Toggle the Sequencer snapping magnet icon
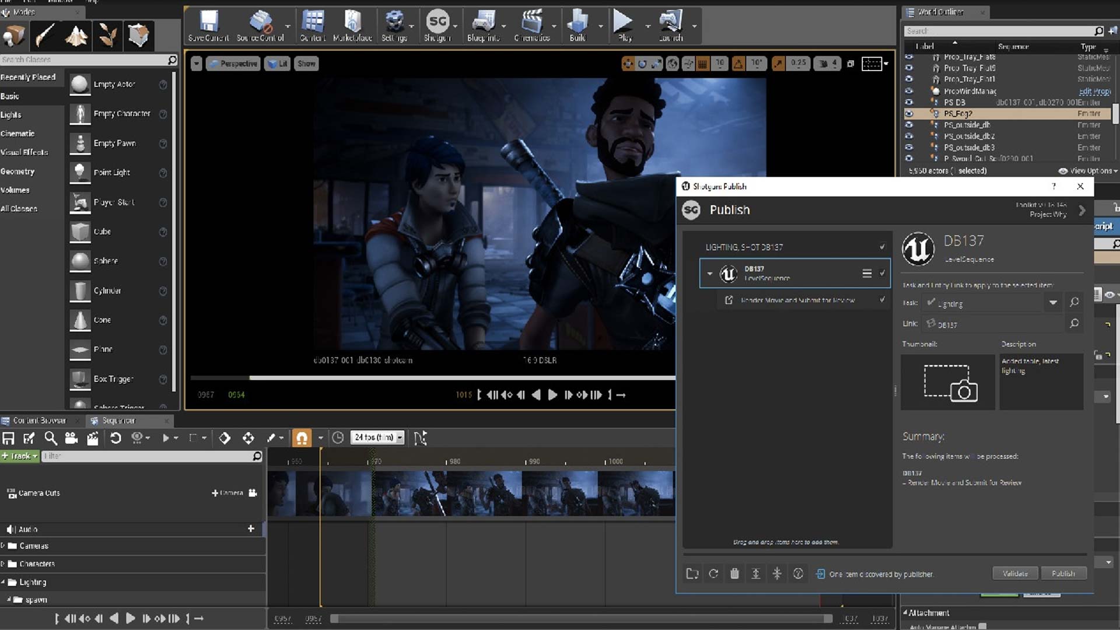Screen dimensions: 1120x630 click(302, 438)
